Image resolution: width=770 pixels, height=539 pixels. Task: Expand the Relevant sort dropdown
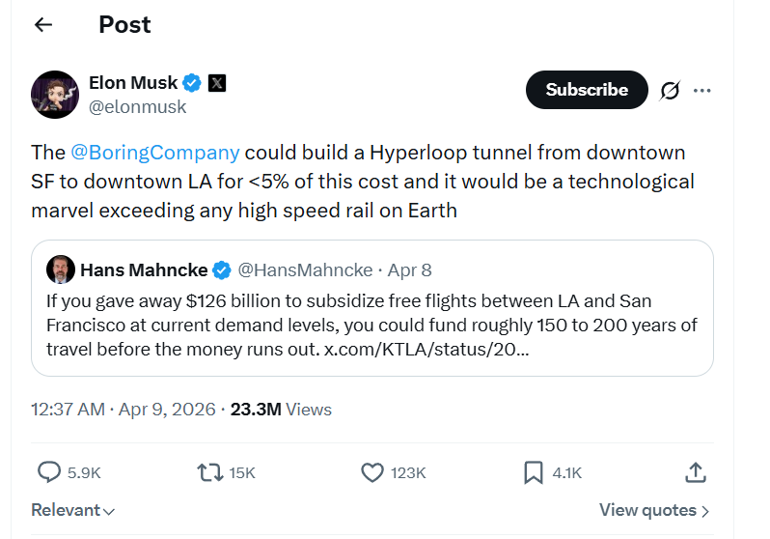73,510
